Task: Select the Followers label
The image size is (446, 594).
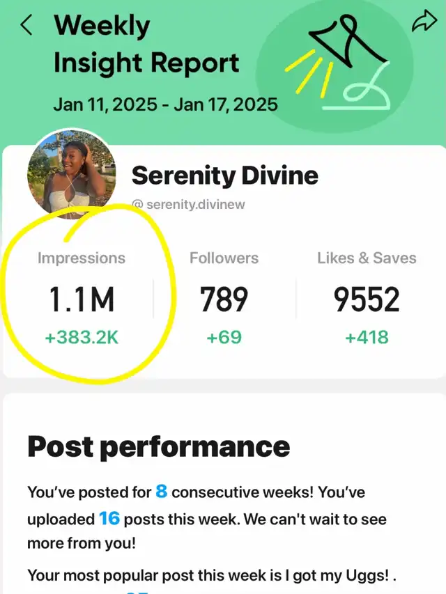Action: pyautogui.click(x=224, y=258)
